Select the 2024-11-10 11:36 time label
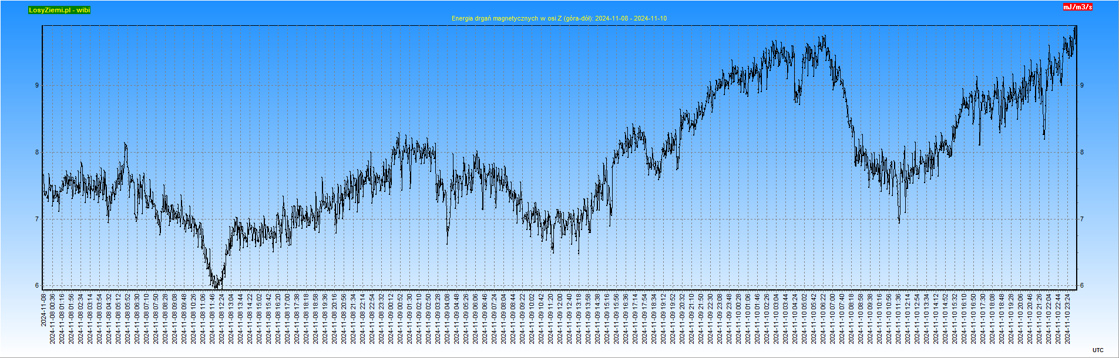1119x358 pixels. 899,319
